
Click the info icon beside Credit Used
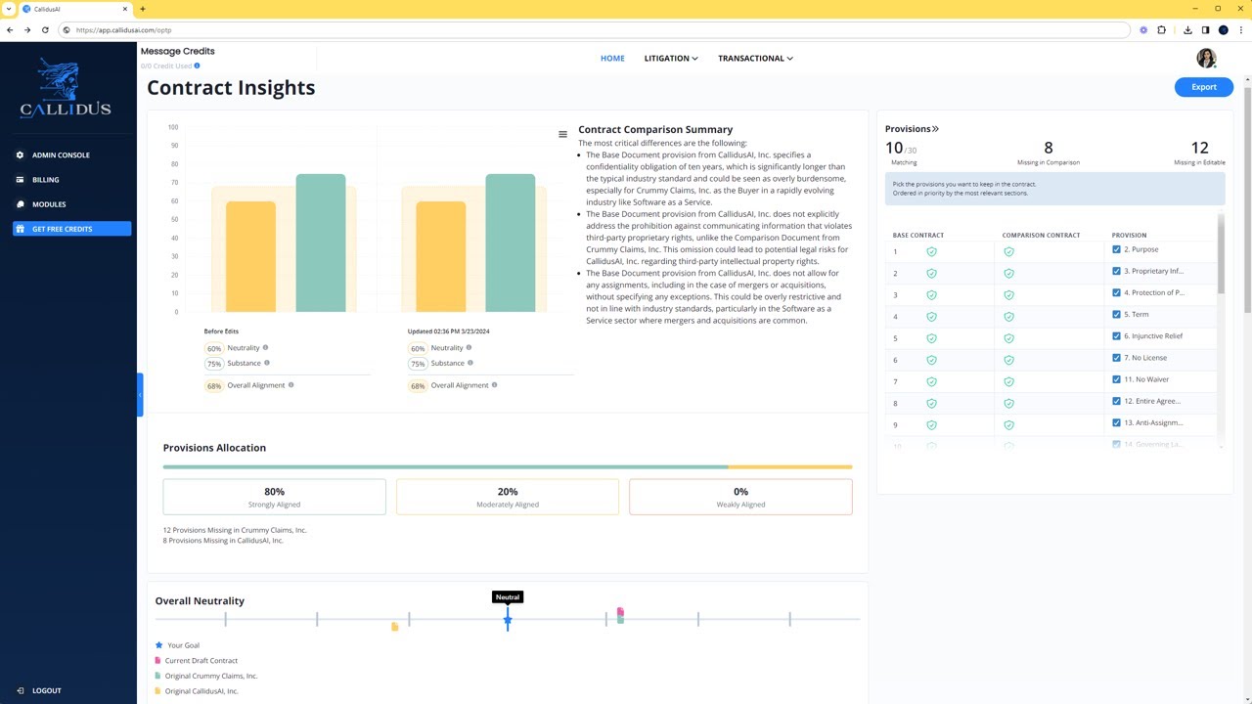[x=197, y=66]
